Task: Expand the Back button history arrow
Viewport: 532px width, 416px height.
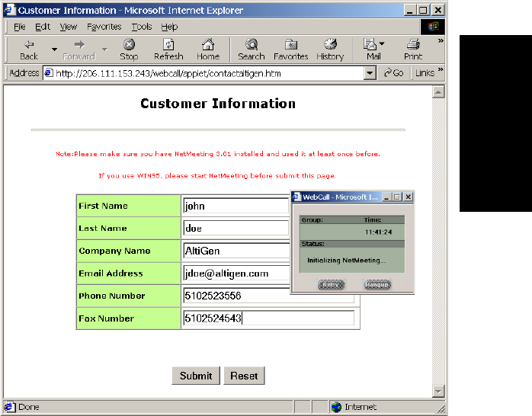Action: (x=54, y=50)
